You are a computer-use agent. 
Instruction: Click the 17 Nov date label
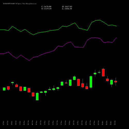point(61,123)
